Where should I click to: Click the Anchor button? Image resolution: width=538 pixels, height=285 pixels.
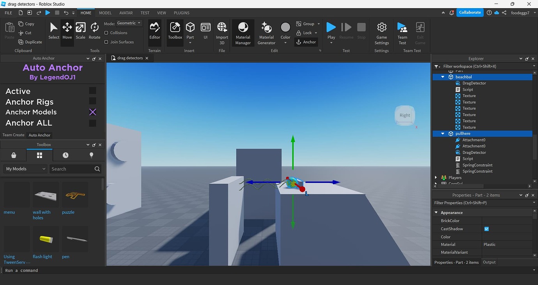tap(306, 42)
